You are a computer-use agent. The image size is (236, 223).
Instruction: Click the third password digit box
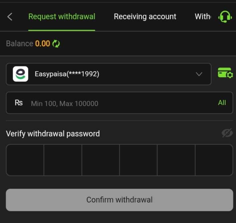[x=101, y=160]
